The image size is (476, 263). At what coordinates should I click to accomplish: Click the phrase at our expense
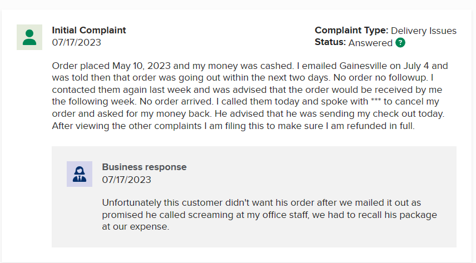click(135, 227)
